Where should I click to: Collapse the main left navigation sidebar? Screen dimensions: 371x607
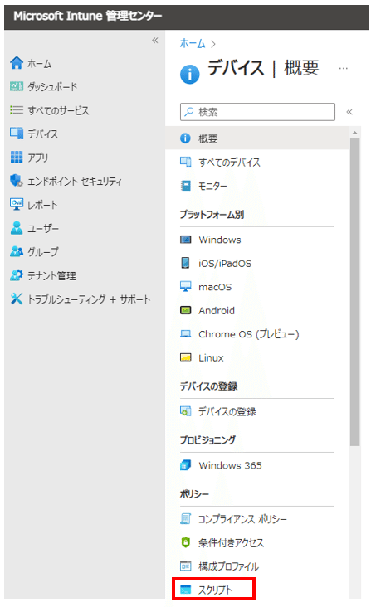pos(155,41)
